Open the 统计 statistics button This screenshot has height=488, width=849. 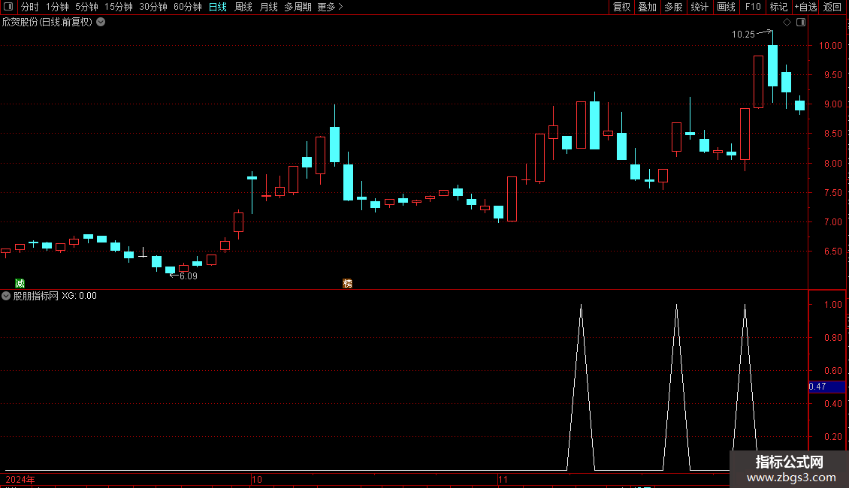click(x=699, y=7)
